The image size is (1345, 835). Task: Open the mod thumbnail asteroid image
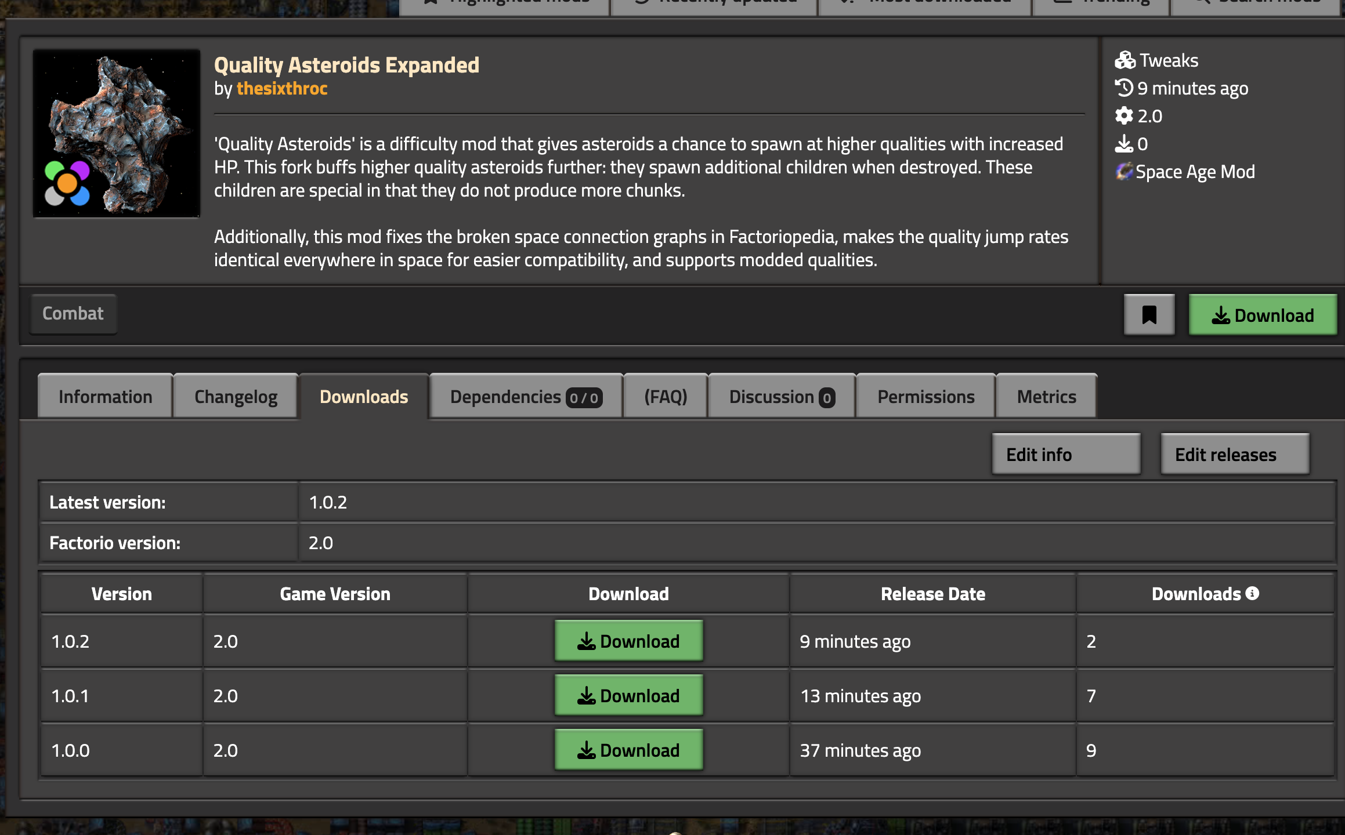pyautogui.click(x=117, y=133)
